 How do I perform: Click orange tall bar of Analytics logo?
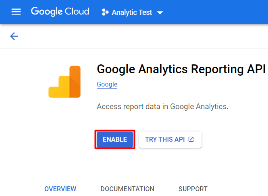coord(75,81)
